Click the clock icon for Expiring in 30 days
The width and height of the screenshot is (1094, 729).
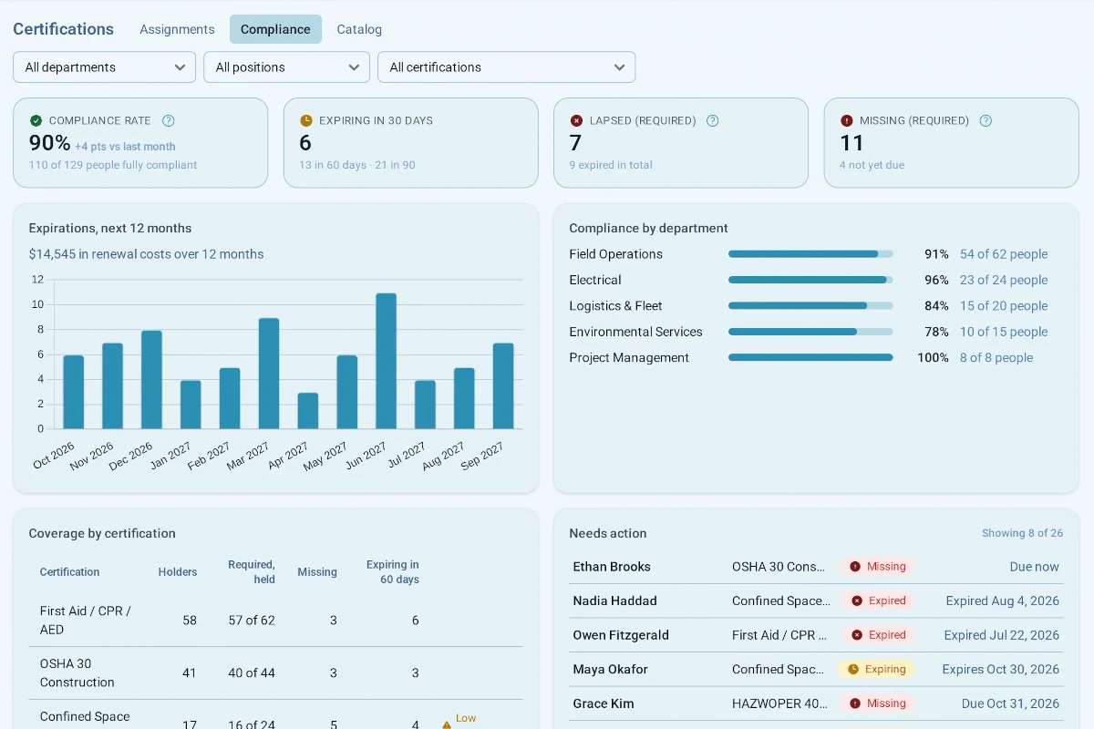(x=306, y=120)
